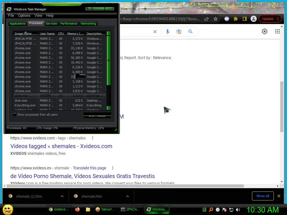Switch to the Services tab
This screenshot has height=215, width=287.
(x=51, y=24)
